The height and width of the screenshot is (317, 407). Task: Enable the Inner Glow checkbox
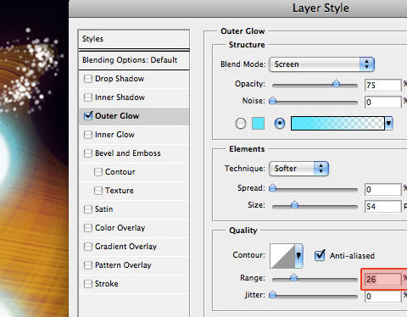[x=88, y=135]
